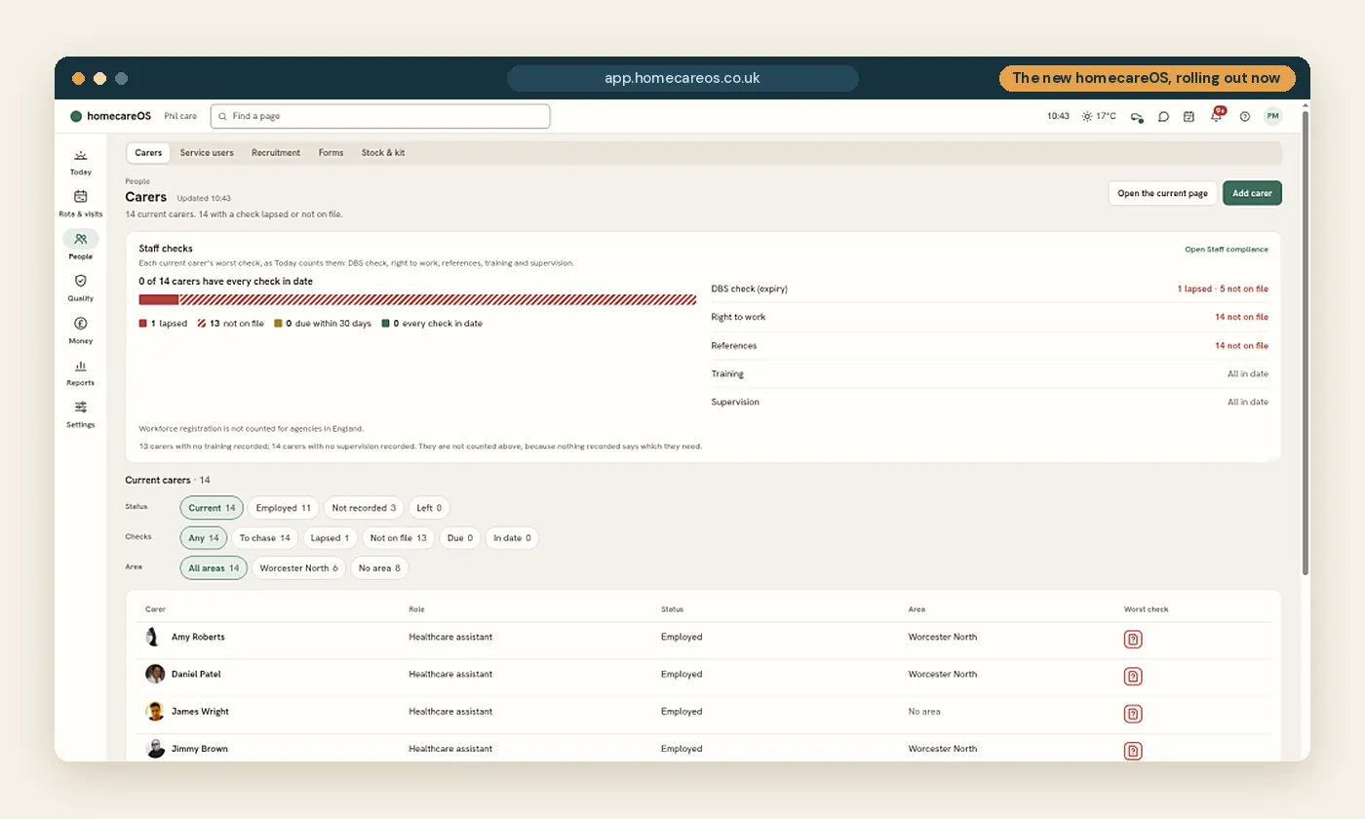Filter area by Worcester North 6
Screen dimensions: 1365x819
pyautogui.click(x=298, y=568)
